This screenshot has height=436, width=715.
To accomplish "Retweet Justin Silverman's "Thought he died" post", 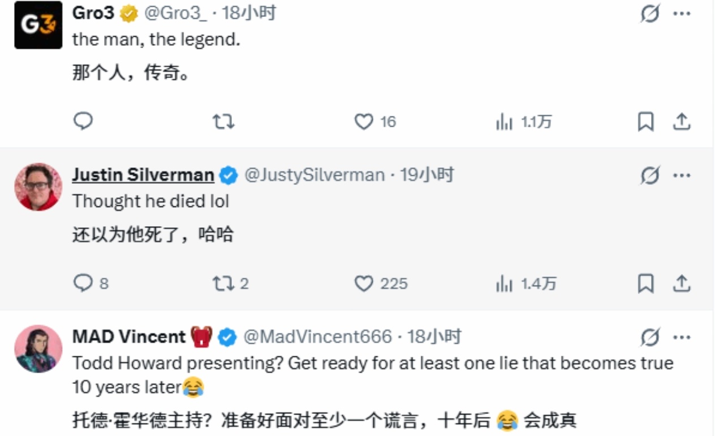I will [223, 283].
